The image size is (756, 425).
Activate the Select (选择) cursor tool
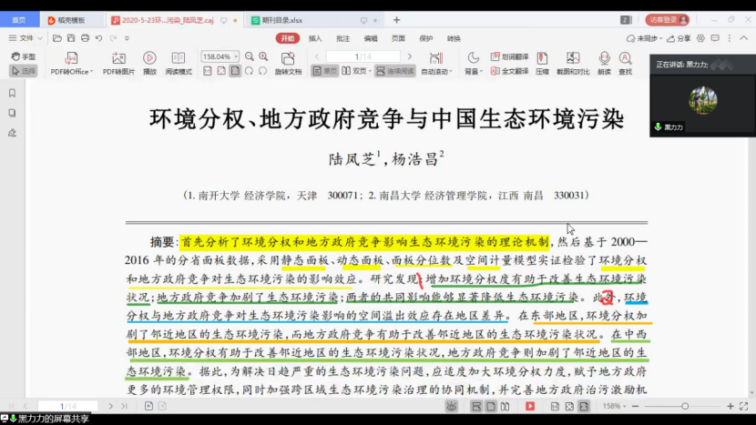[23, 71]
